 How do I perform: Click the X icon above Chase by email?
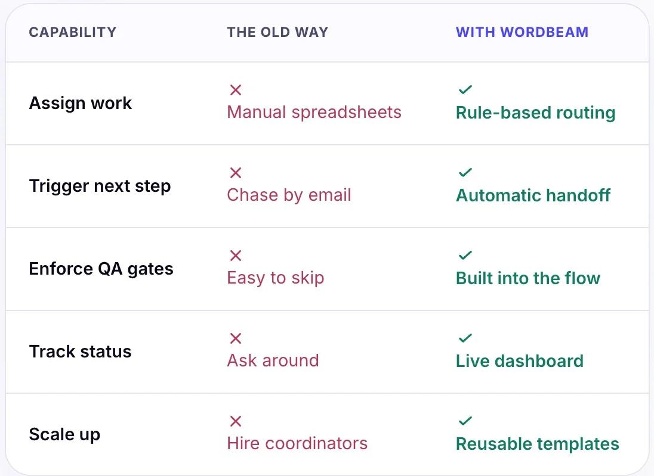[236, 172]
